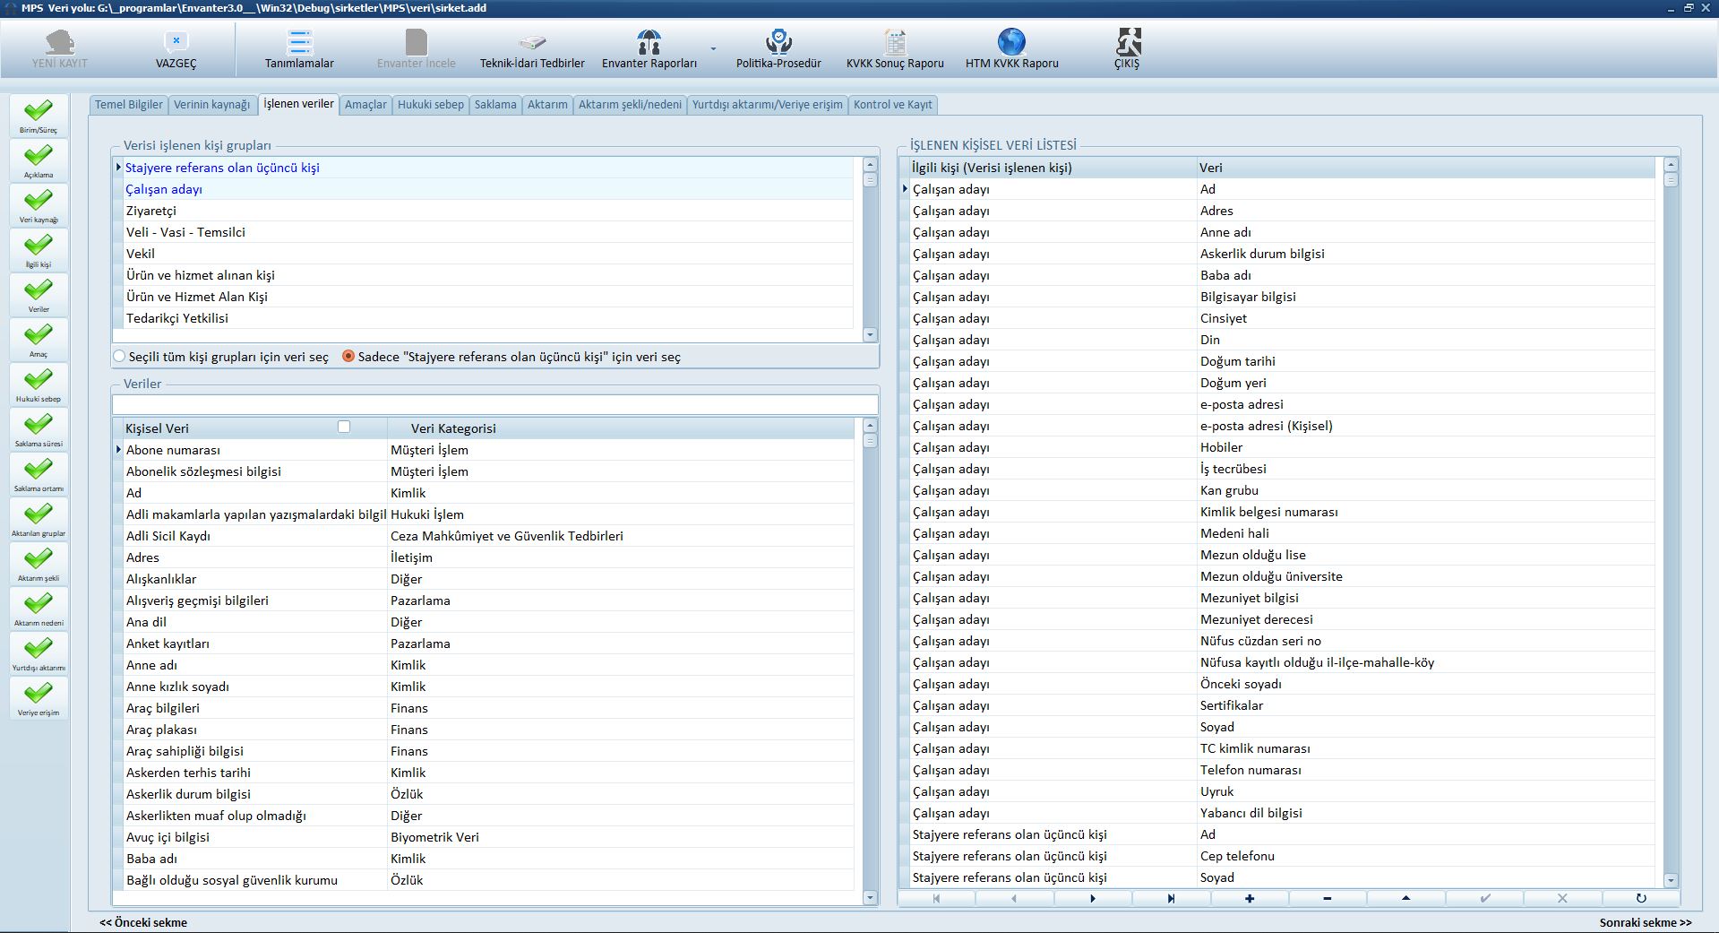
Task: Select Aktarılan gruplar checkmark step in sidebar
Action: coord(39,519)
